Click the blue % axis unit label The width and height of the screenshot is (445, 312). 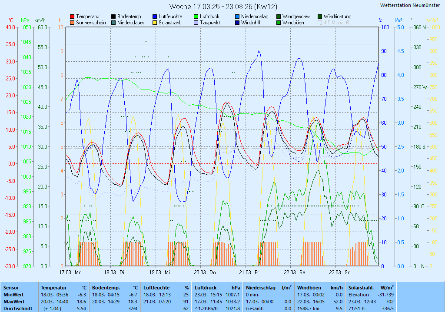380,20
